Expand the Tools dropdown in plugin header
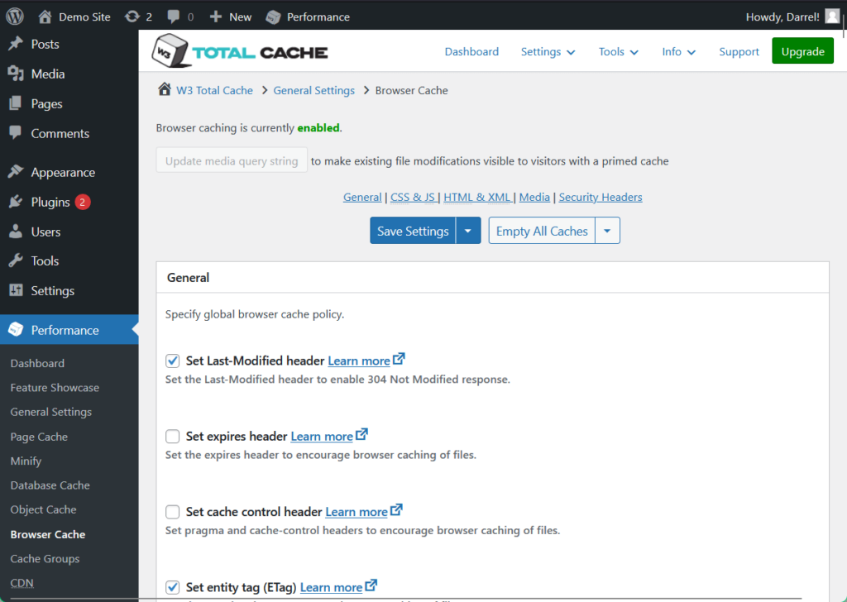The width and height of the screenshot is (847, 602). pos(619,52)
